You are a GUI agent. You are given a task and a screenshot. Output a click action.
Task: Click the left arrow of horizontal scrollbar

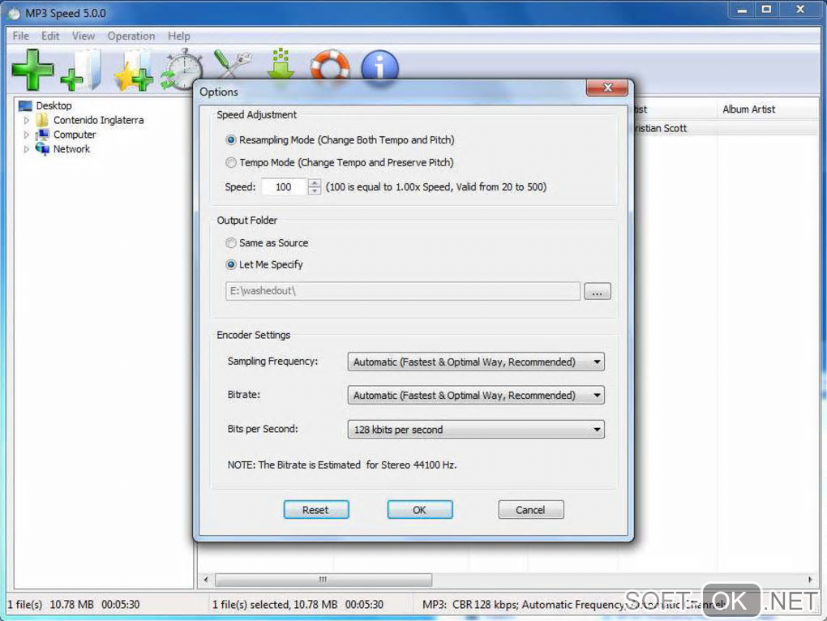pos(206,580)
